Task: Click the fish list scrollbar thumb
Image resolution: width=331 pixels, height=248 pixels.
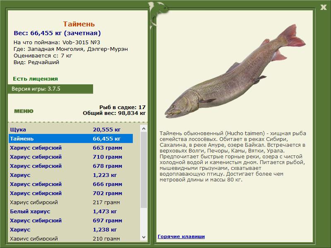Action: (144, 170)
